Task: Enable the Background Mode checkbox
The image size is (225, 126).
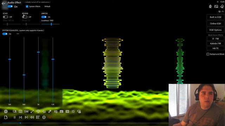Action: pyautogui.click(x=208, y=54)
